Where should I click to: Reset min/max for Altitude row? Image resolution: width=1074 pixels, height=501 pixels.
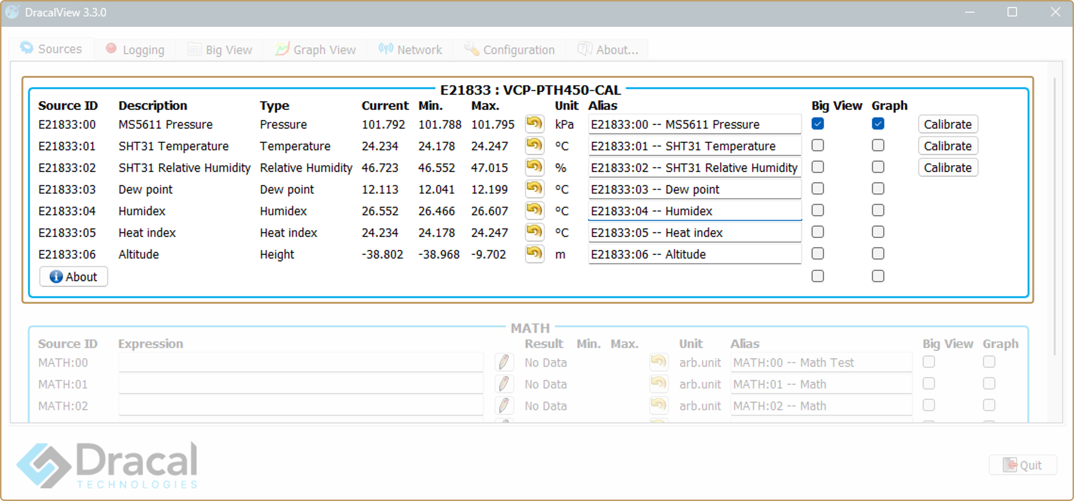pos(534,254)
